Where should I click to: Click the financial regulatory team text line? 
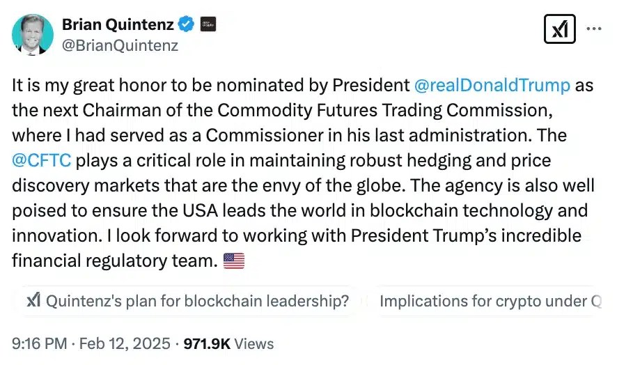pos(114,261)
